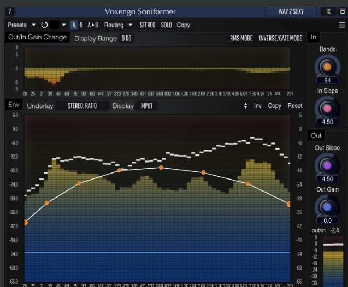348x287 pixels.
Task: Click Copy in the envelope toolbar
Action: click(x=274, y=106)
